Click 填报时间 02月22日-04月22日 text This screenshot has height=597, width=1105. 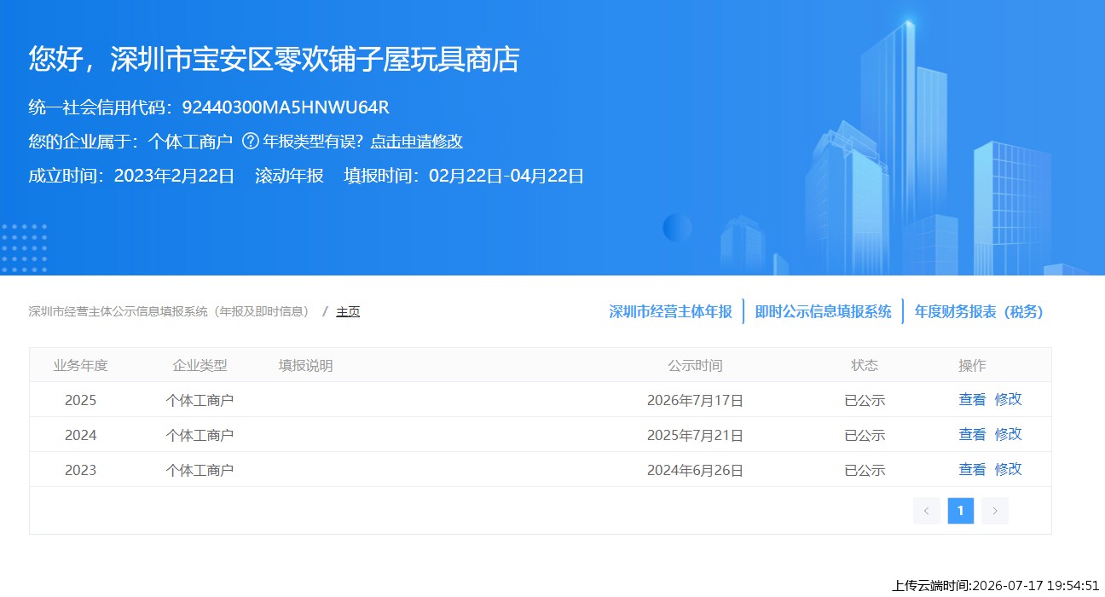click(x=464, y=177)
